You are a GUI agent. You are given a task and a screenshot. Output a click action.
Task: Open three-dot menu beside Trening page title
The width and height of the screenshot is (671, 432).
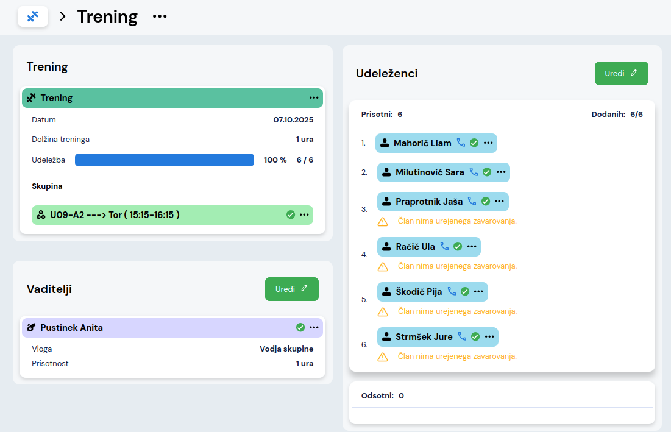click(160, 16)
